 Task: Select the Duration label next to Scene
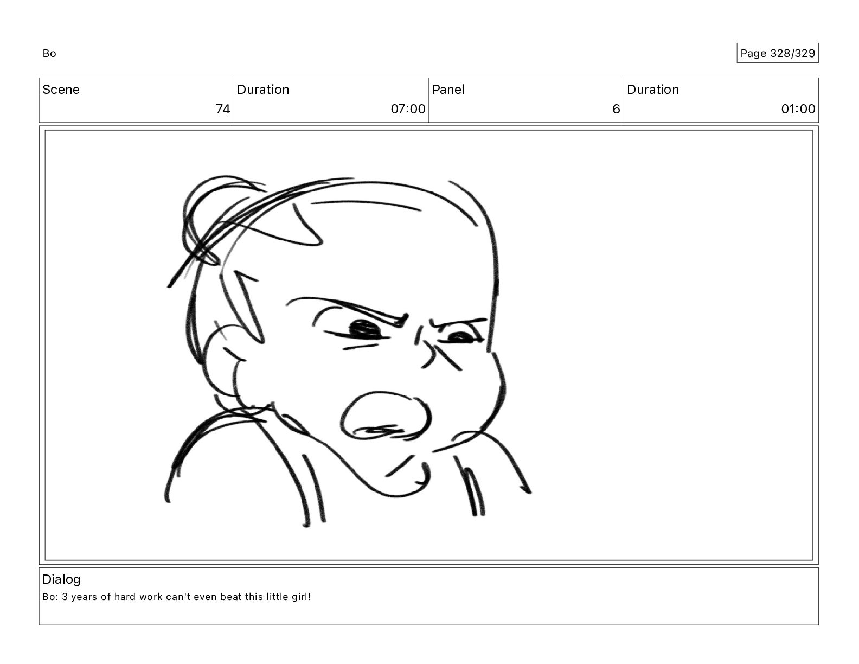[263, 90]
